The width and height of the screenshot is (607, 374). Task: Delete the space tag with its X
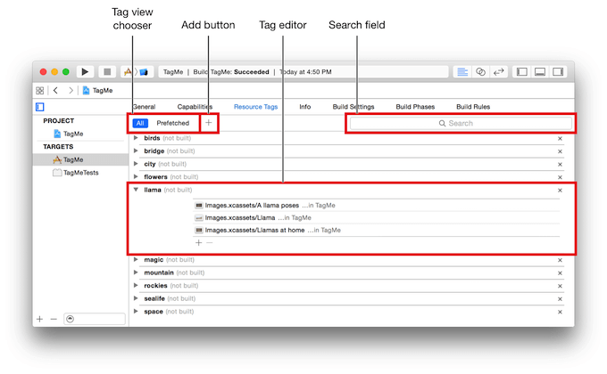tap(560, 313)
